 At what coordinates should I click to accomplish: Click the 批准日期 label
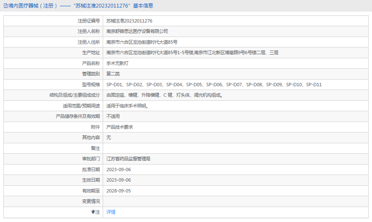(x=91, y=170)
